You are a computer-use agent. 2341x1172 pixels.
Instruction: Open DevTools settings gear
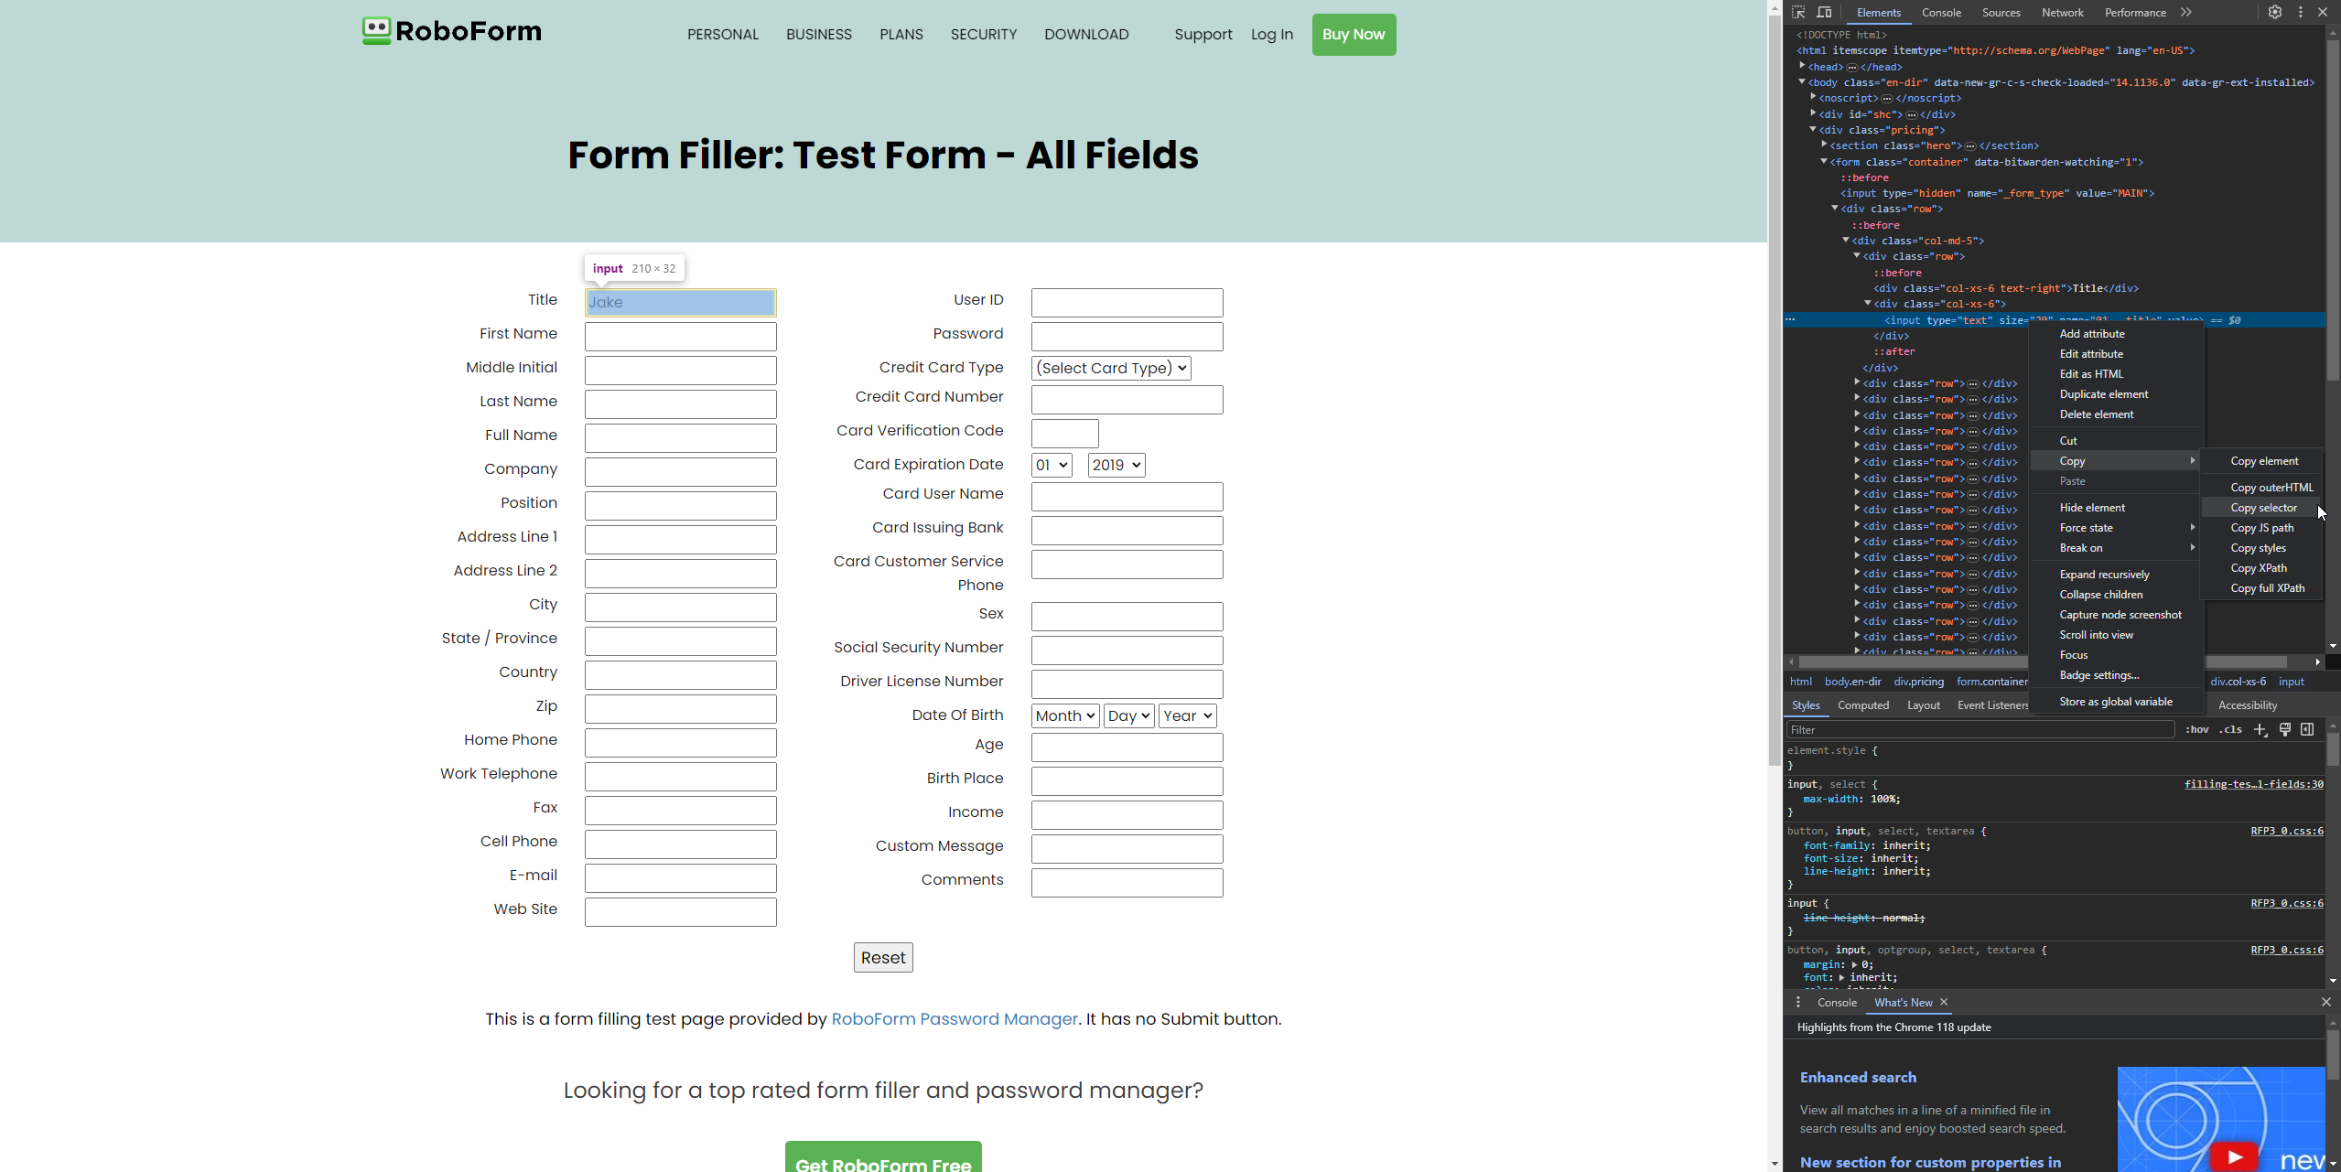[2276, 12]
